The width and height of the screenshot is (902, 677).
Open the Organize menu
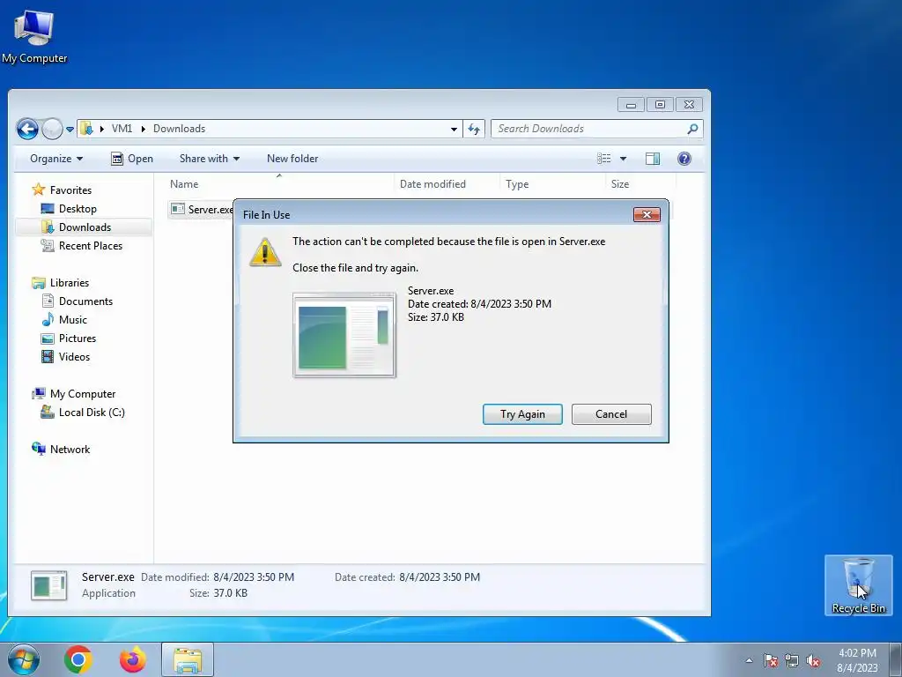click(56, 159)
